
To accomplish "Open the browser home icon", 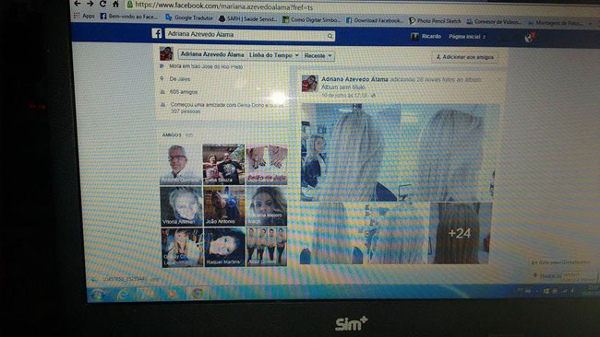I will 115,5.
